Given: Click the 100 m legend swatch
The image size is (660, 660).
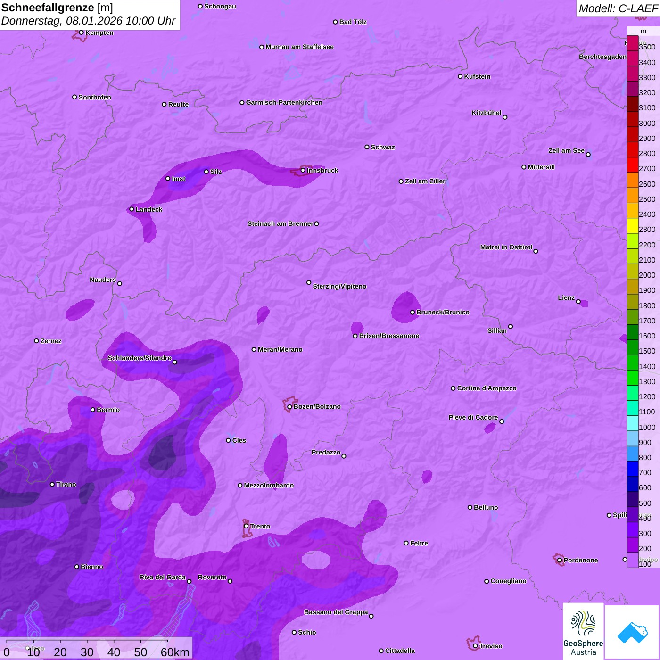Looking at the screenshot, I should [633, 560].
